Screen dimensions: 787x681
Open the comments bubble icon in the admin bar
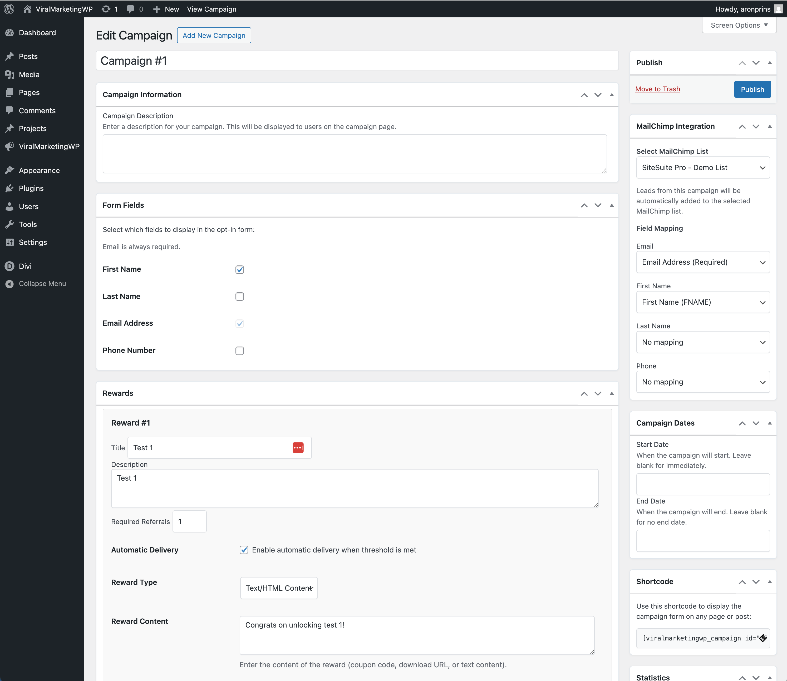(x=130, y=9)
